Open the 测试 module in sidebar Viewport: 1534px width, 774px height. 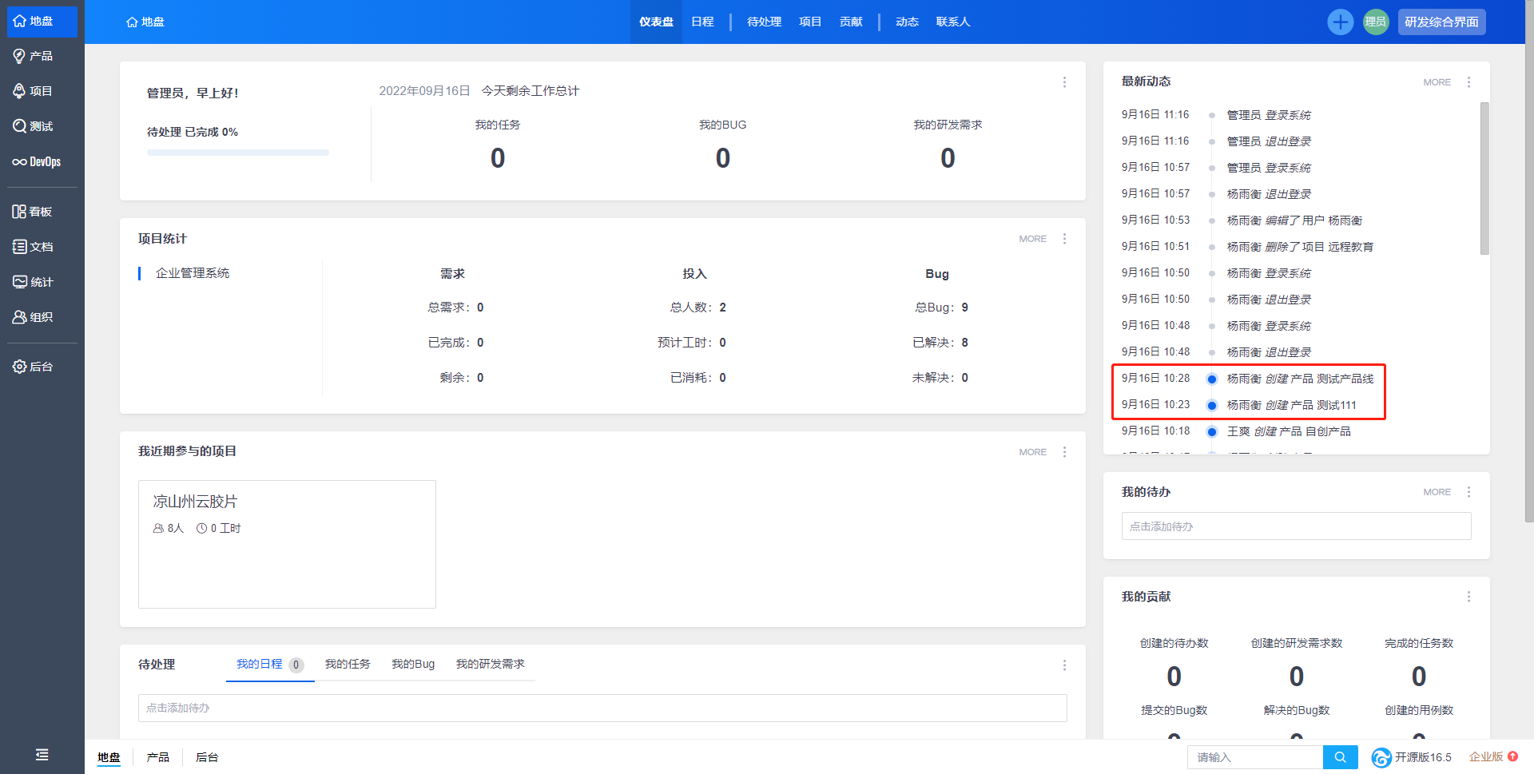point(34,126)
